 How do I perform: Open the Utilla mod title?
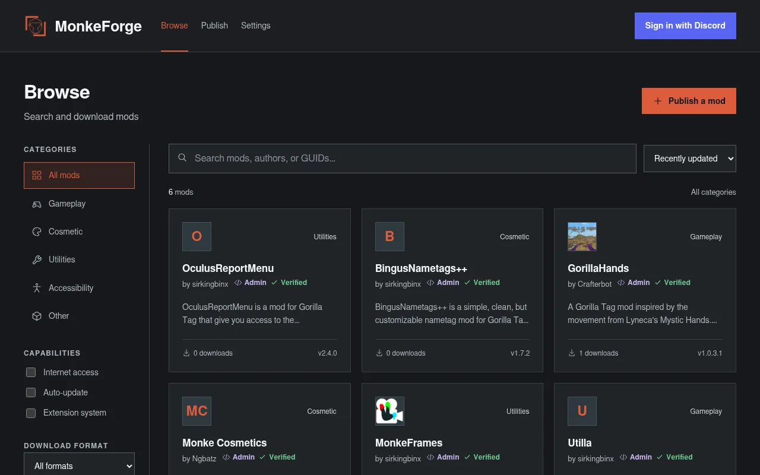pos(579,443)
